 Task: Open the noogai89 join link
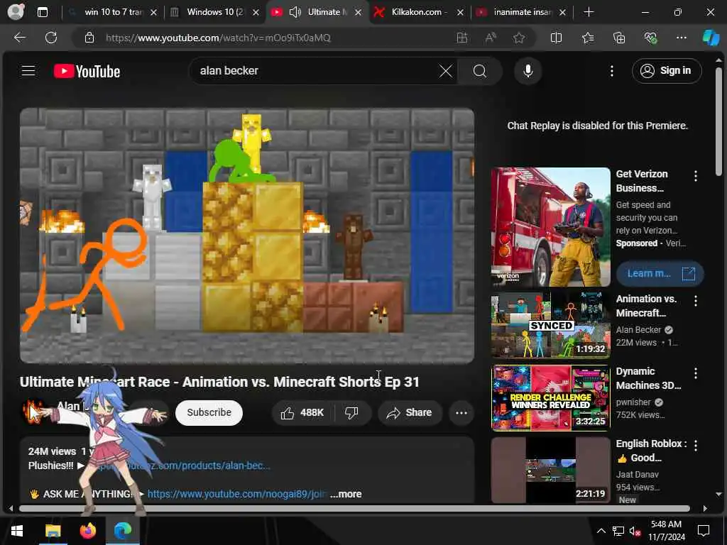point(237,494)
